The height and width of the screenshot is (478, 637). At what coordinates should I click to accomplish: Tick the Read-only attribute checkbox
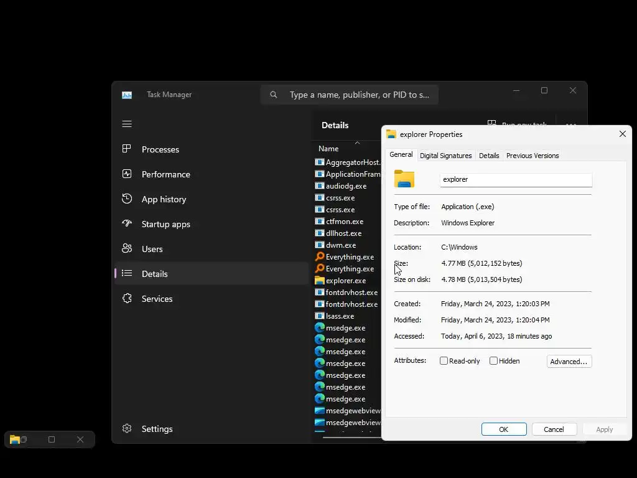[444, 361]
